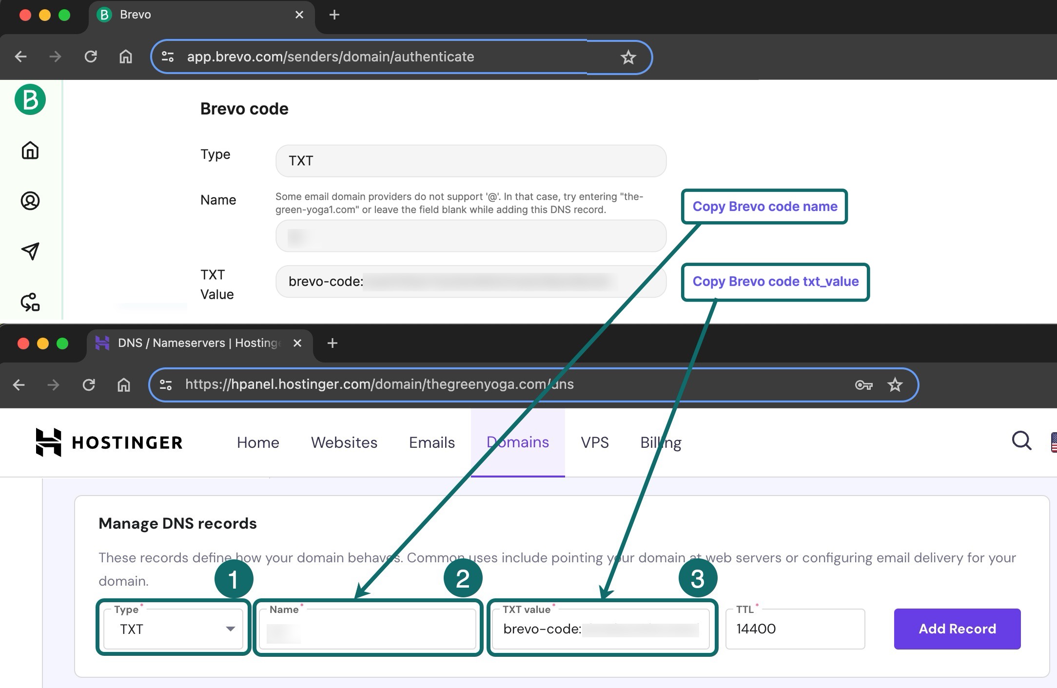Click the Add Record button
1057x688 pixels.
(957, 629)
